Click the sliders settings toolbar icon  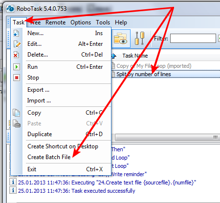coord(139,39)
